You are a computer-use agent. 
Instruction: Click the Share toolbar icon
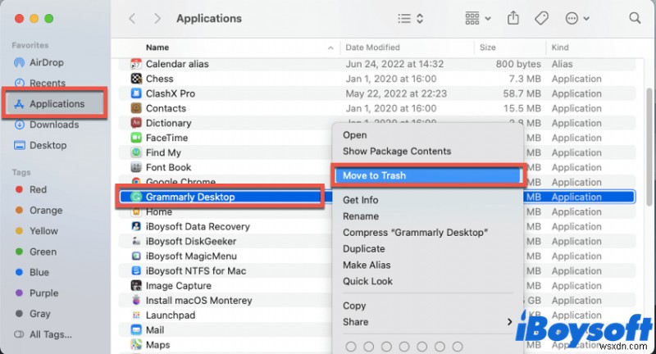pos(513,18)
